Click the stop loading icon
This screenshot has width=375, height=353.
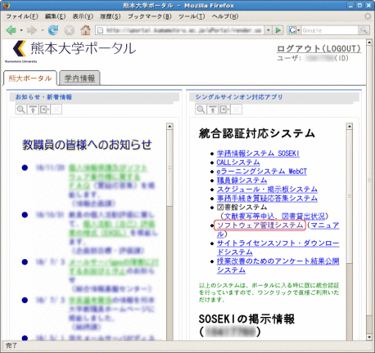(70, 30)
